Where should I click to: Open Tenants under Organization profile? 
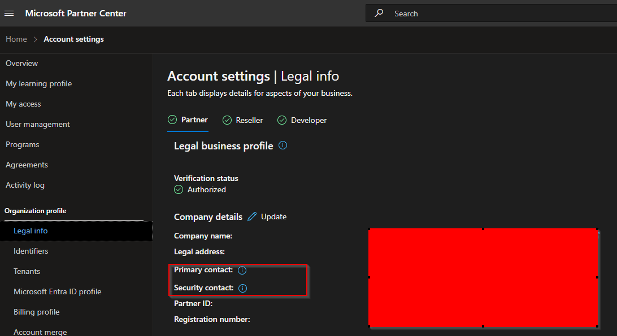pos(27,271)
